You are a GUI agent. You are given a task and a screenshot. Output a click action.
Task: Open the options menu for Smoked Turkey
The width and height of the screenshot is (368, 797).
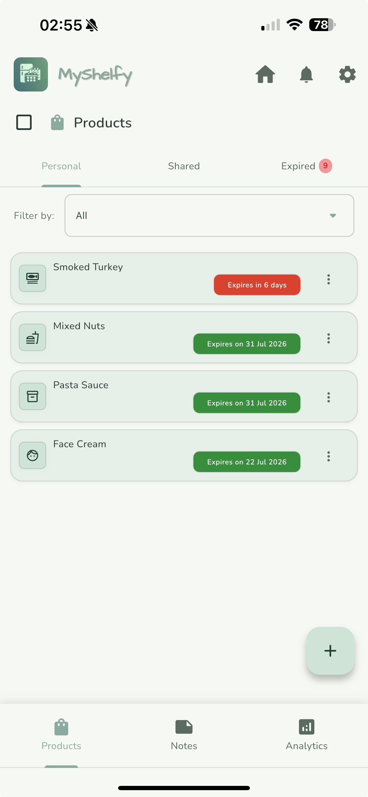(328, 279)
